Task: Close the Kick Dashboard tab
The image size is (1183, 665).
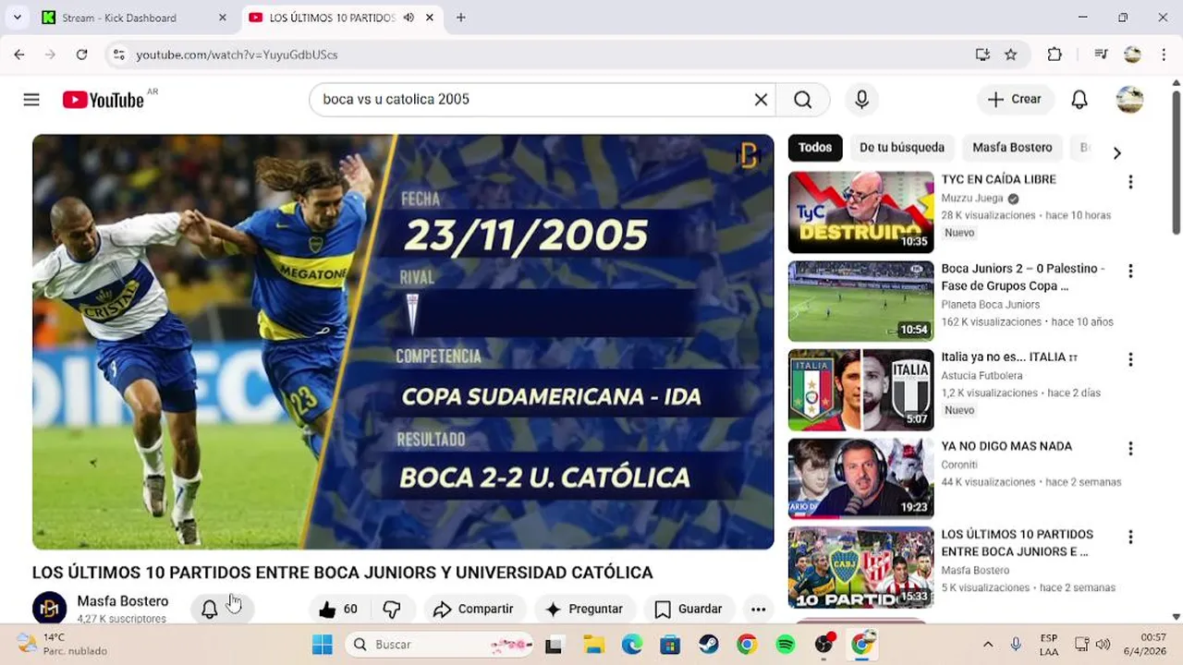Action: (x=222, y=18)
